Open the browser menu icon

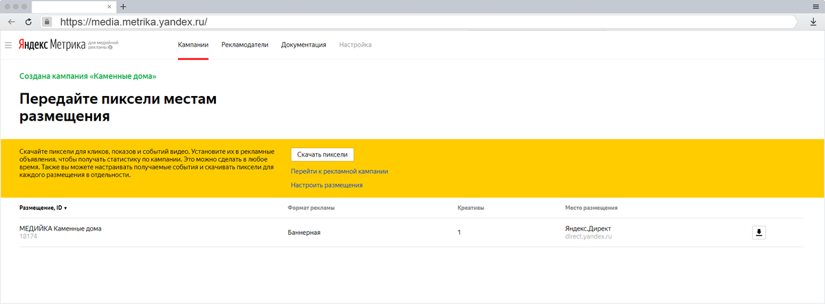coord(815,5)
